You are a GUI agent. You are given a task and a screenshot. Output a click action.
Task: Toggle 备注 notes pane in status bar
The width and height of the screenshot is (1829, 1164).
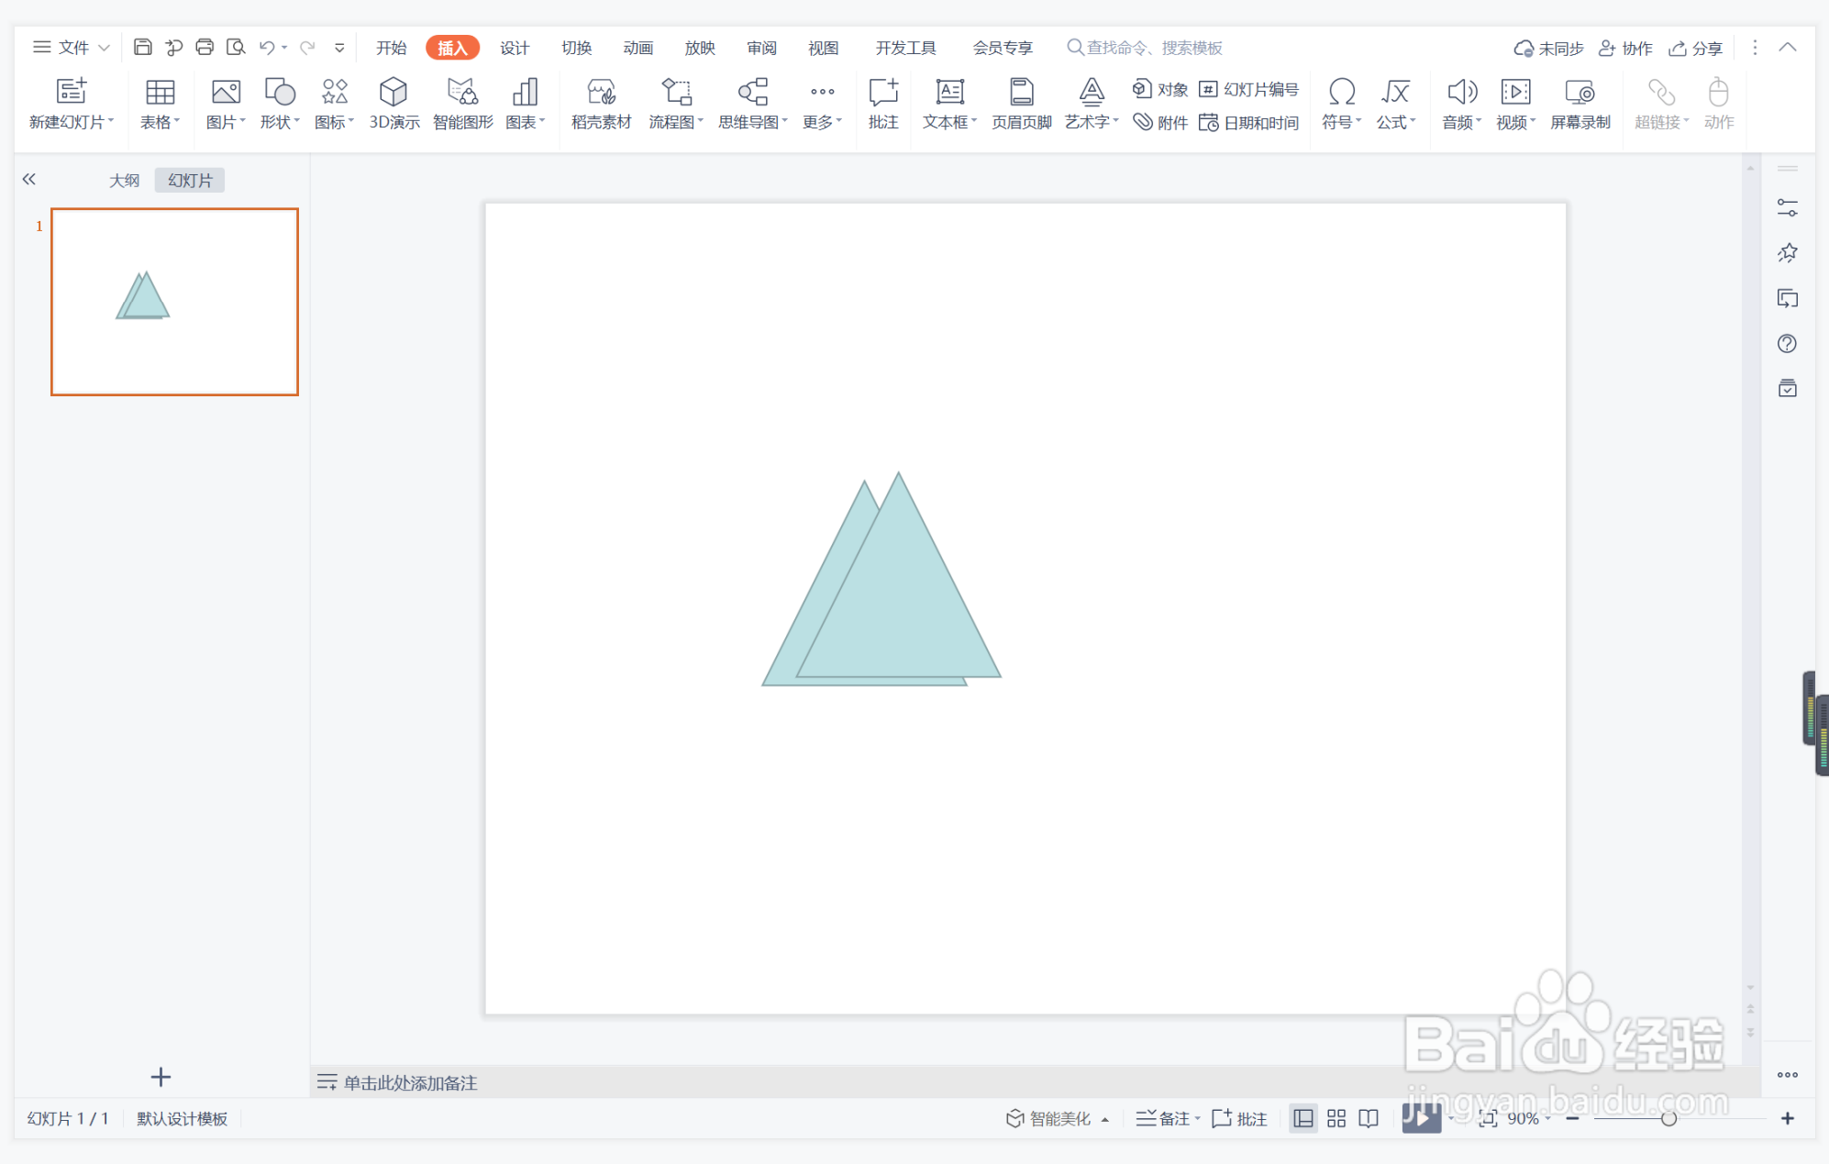(x=1165, y=1118)
